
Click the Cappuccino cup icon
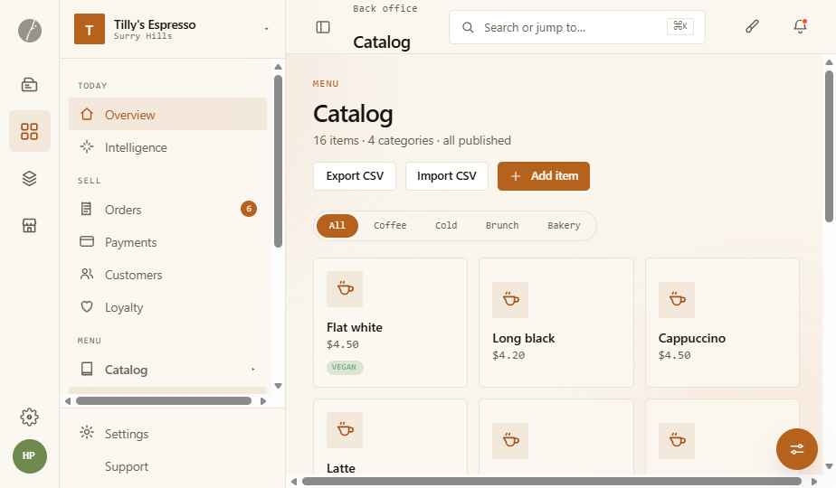click(677, 300)
